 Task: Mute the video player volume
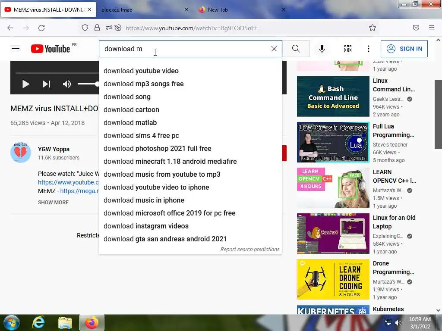[67, 84]
